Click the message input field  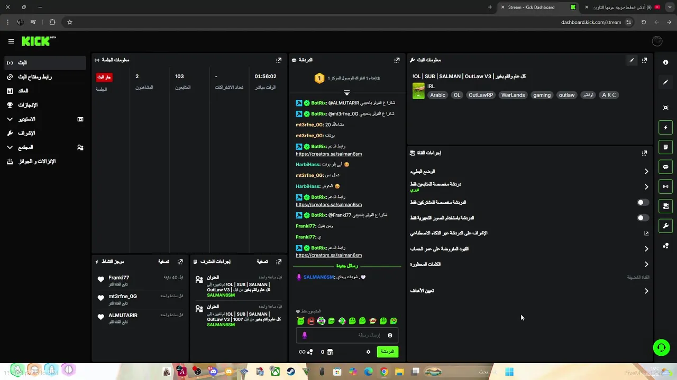pyautogui.click(x=347, y=335)
